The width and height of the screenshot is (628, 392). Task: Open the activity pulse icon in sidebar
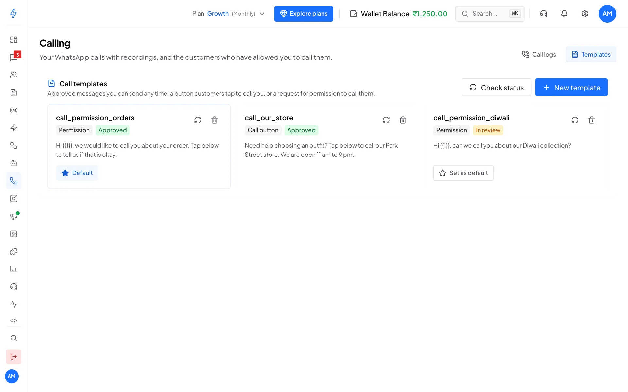pos(13,304)
